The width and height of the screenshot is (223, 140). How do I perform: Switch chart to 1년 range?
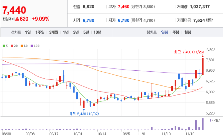point(66,32)
